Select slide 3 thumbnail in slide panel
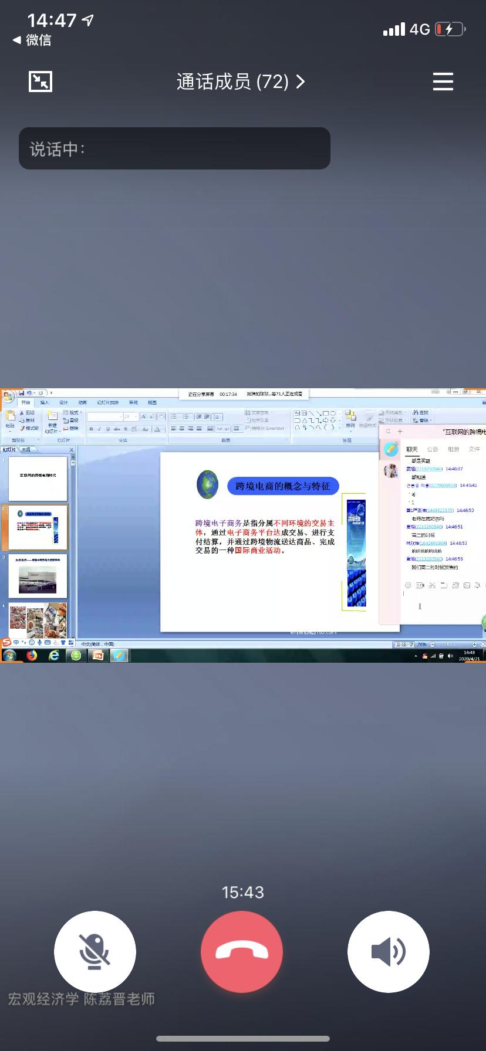Screen dimensions: 486x1051 point(38,576)
